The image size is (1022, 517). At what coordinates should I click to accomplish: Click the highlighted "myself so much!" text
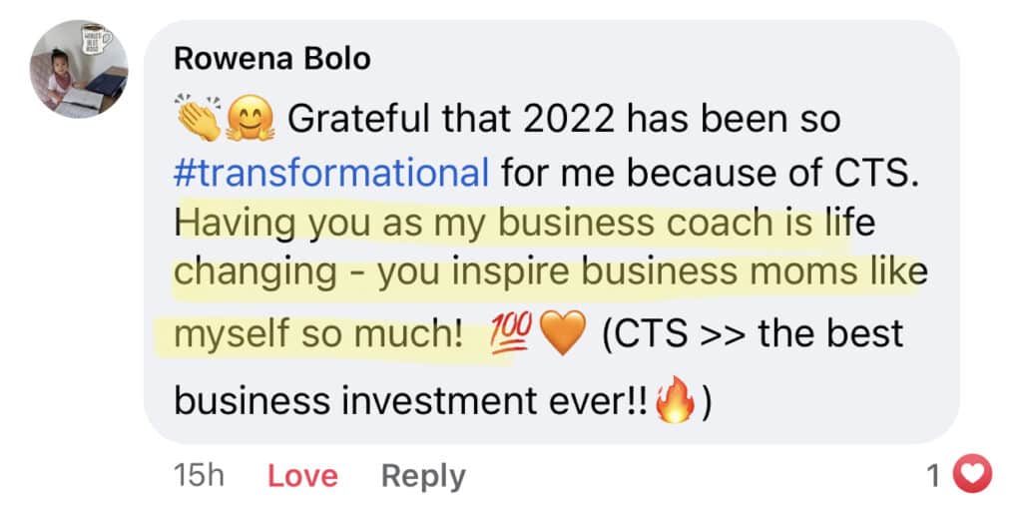pos(318,334)
